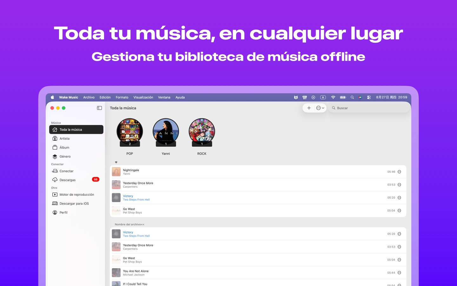This screenshot has width=457, height=286.
Task: Open the Edición menu
Action: pos(105,97)
